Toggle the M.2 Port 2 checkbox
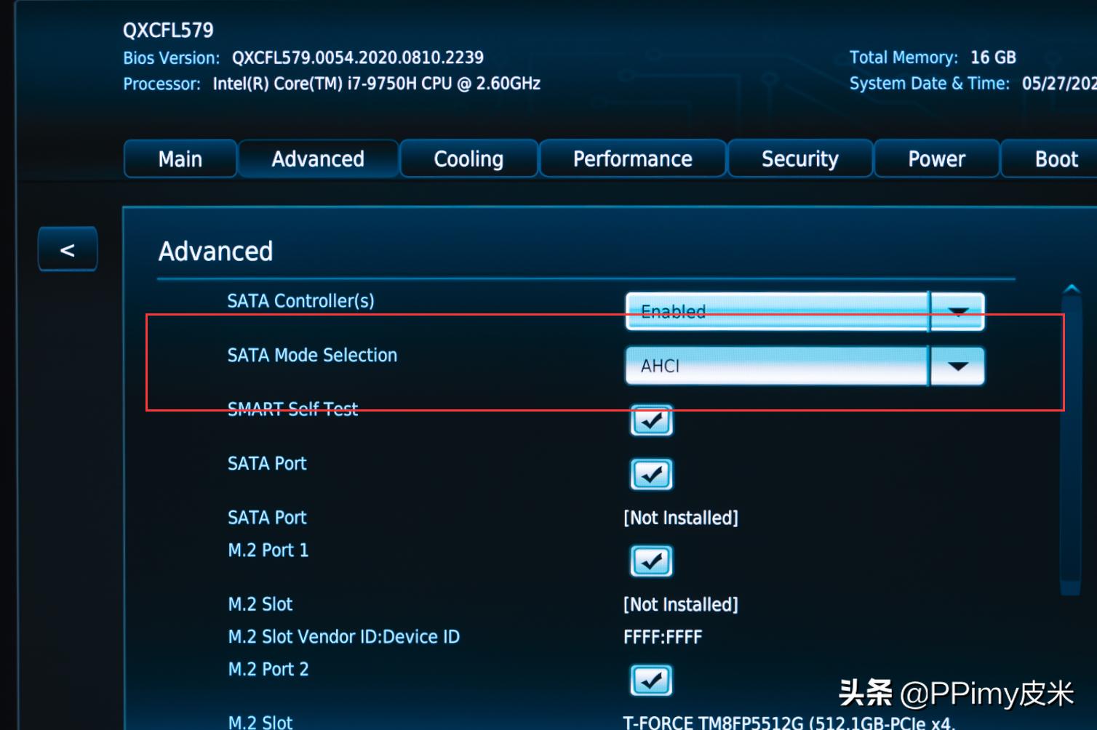This screenshot has height=730, width=1097. coord(651,680)
